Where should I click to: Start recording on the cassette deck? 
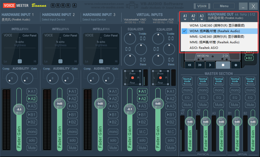pos(236,65)
